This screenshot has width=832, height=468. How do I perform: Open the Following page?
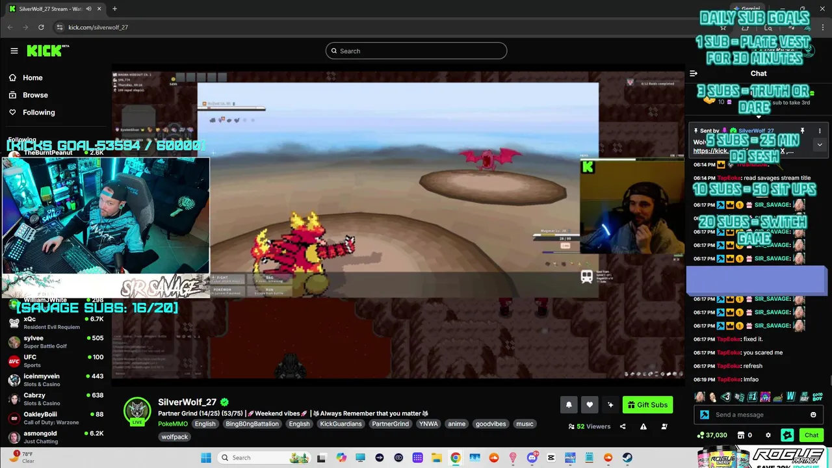[32, 112]
